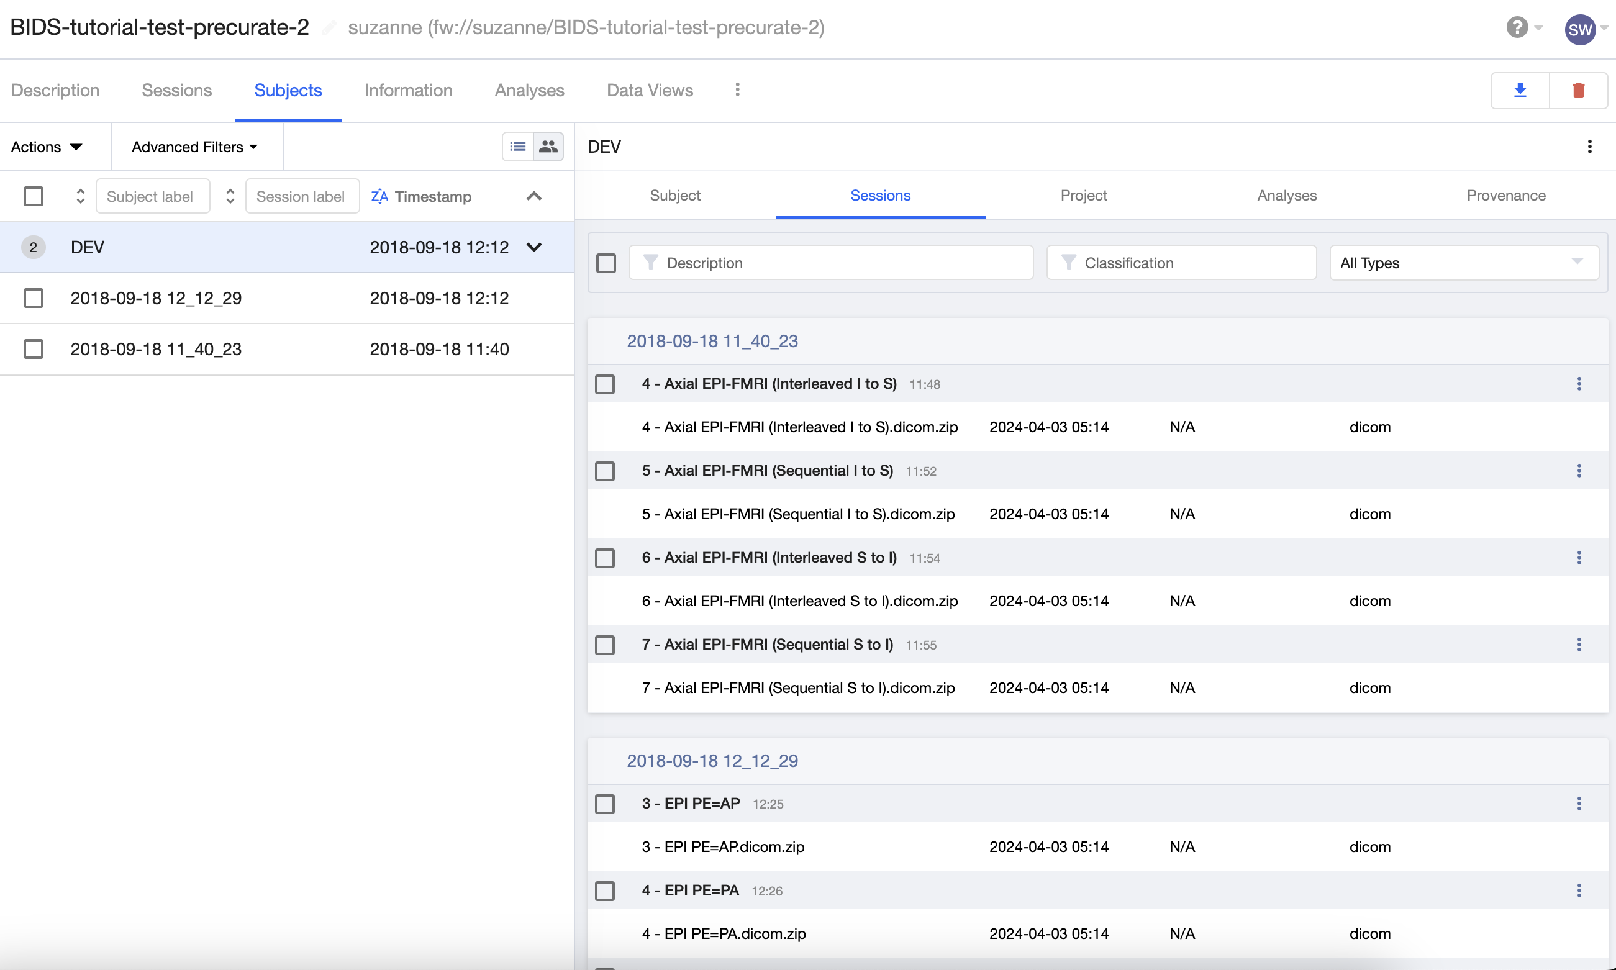Click the Session label filter field

click(x=302, y=196)
